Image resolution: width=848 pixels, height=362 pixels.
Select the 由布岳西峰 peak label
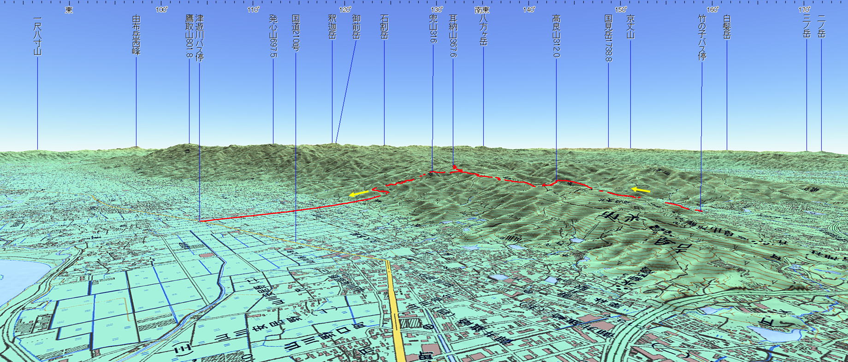(136, 35)
